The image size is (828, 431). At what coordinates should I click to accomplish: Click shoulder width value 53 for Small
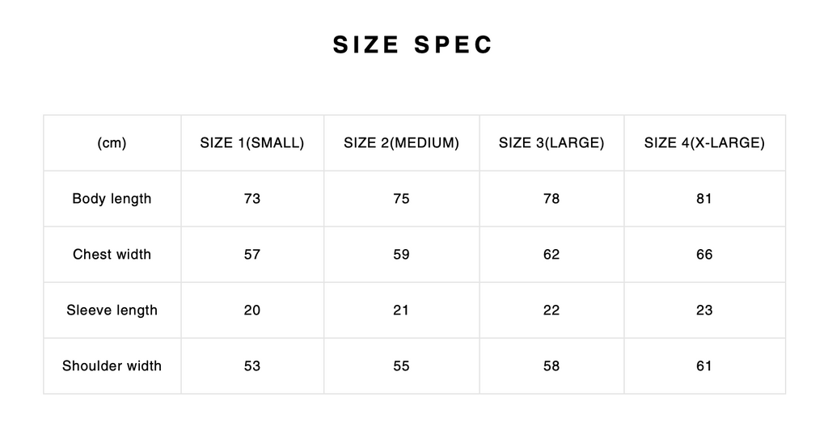252,366
